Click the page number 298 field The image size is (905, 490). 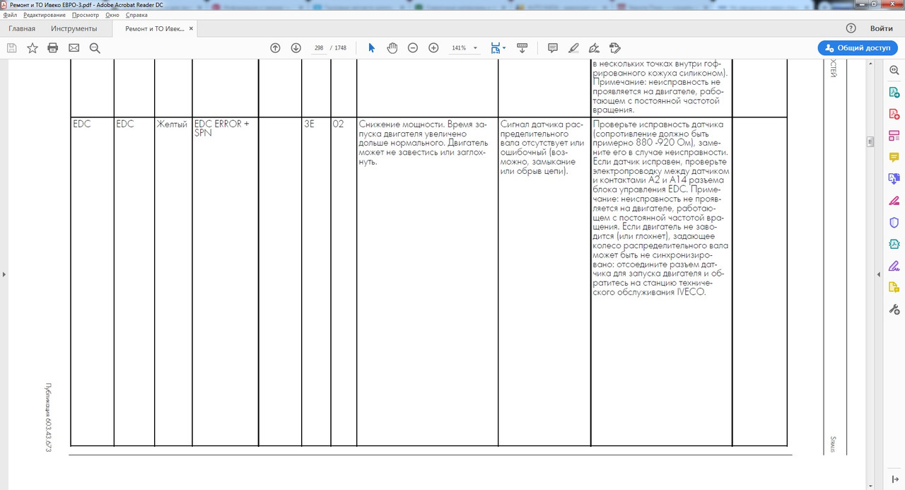319,48
